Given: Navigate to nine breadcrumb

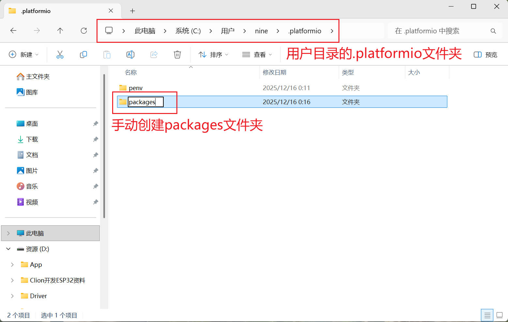Looking at the screenshot, I should [x=261, y=31].
